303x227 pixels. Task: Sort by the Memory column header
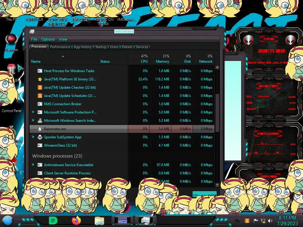point(160,59)
